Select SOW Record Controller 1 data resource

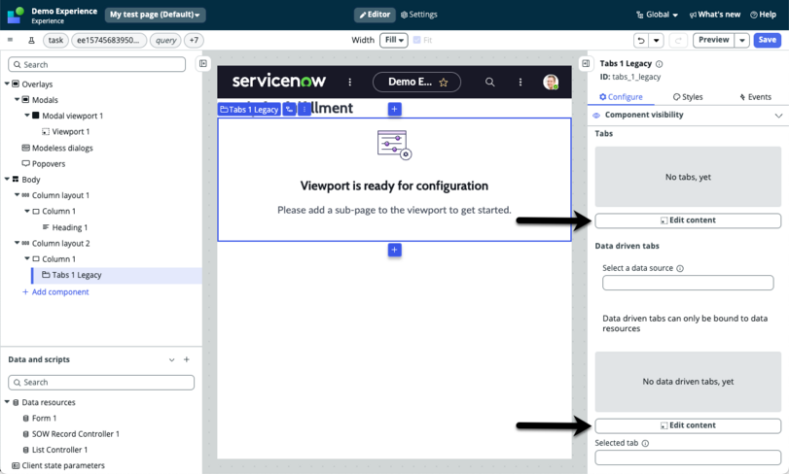[76, 434]
